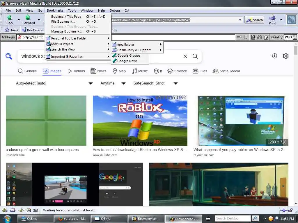Click the Forward navigation arrow icon
The image size is (298, 223).
click(x=28, y=17)
